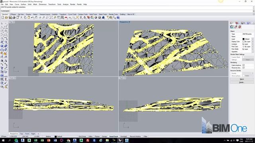Click the car-shaped icon in toolbar
The width and height of the screenshot is (255, 143).
tap(66, 17)
